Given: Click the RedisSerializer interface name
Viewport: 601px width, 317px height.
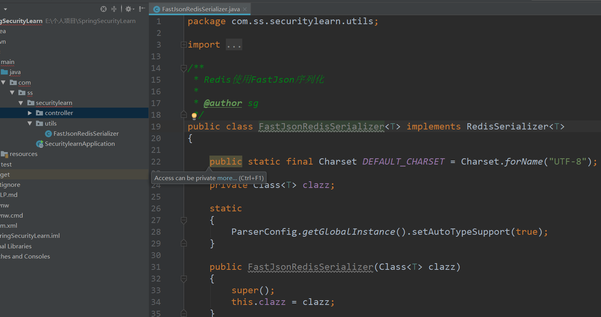Looking at the screenshot, I should coord(507,126).
